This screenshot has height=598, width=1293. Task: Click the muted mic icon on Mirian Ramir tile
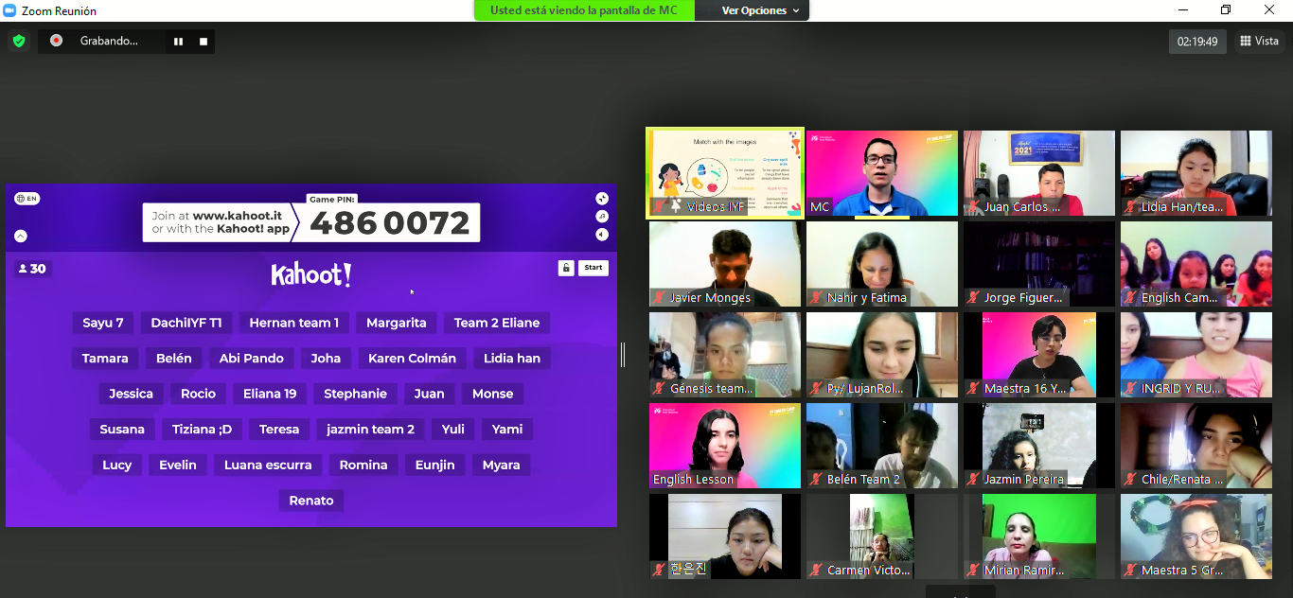point(973,570)
